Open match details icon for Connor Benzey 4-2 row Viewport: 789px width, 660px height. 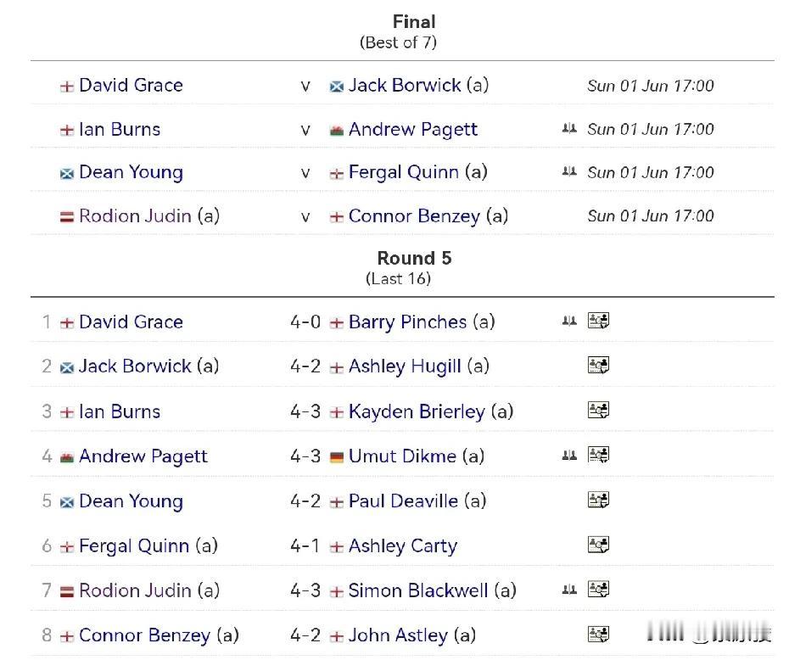[x=598, y=634]
